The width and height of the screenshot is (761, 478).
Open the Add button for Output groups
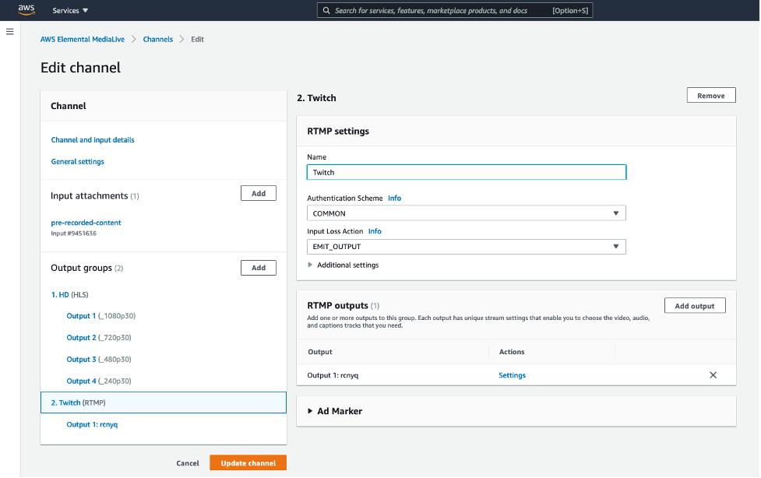pyautogui.click(x=258, y=267)
